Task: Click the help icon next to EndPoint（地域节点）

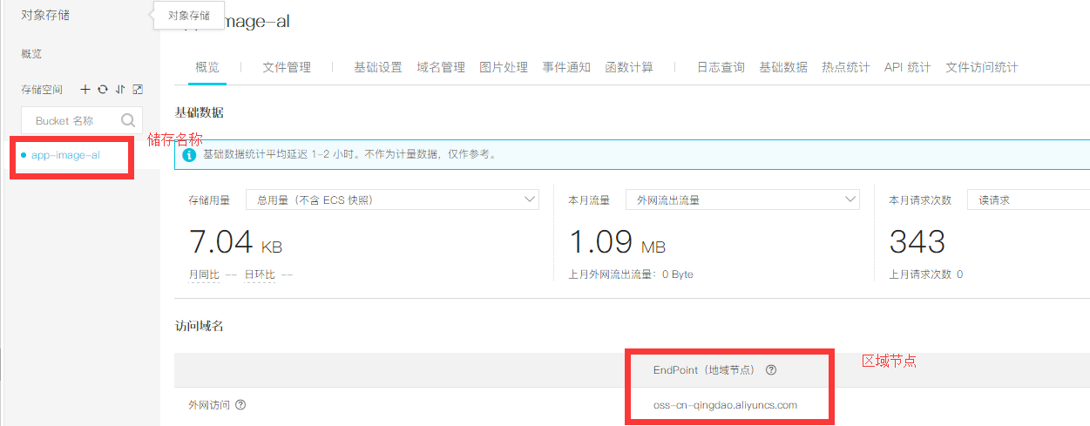Action: pos(771,370)
